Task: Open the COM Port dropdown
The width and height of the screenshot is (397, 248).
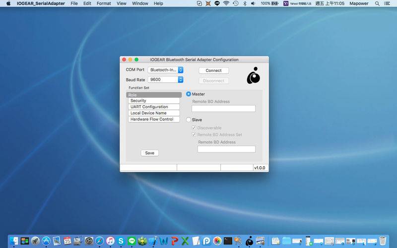Action: (166, 70)
